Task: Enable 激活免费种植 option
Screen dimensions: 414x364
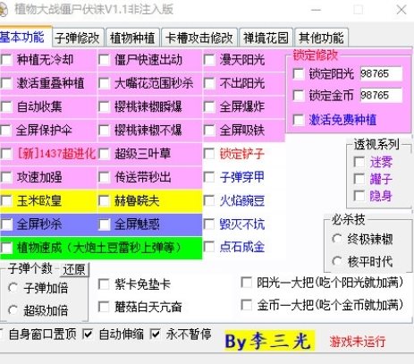Action: click(x=299, y=120)
